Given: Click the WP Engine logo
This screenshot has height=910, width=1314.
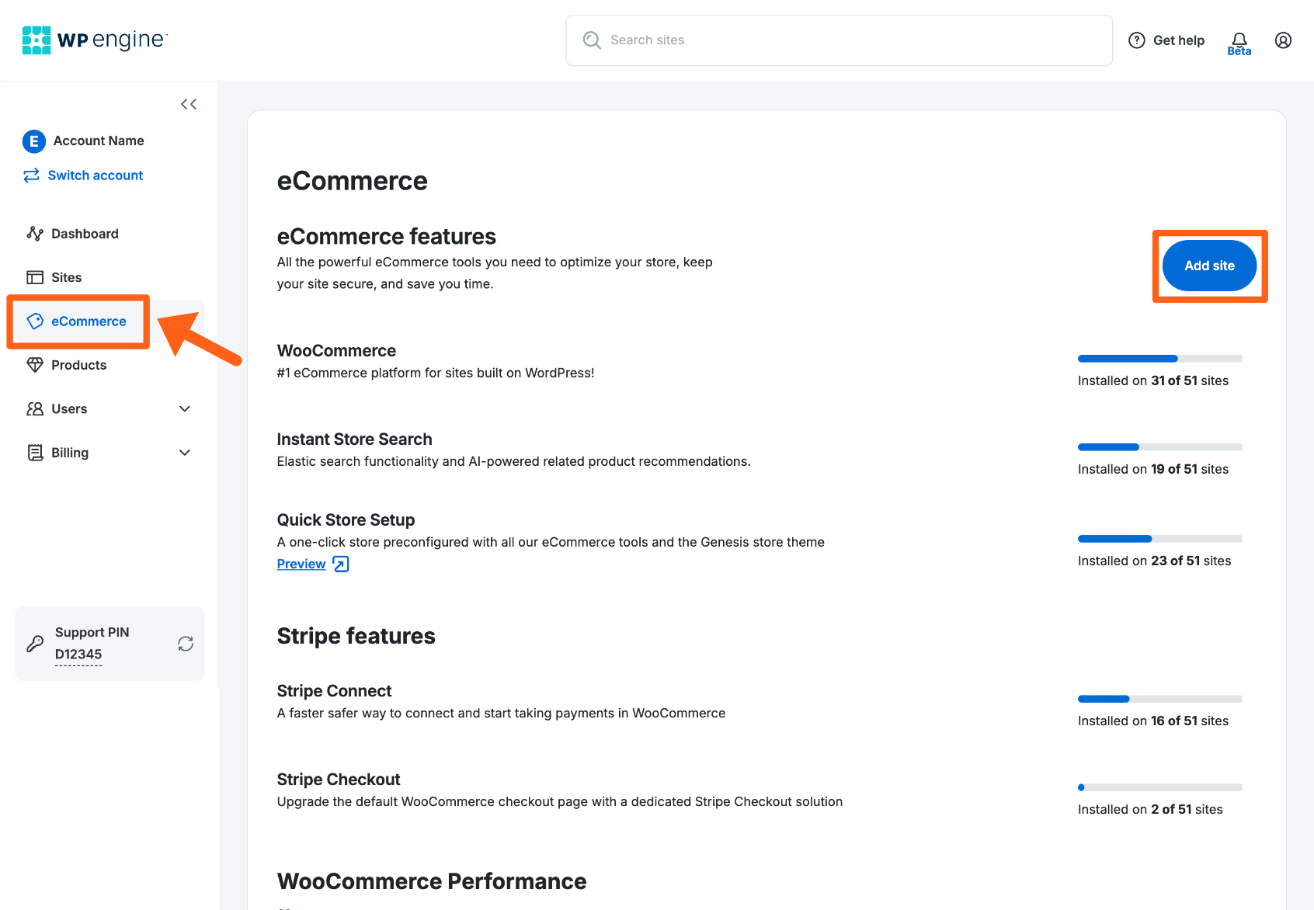Looking at the screenshot, I should [x=93, y=40].
